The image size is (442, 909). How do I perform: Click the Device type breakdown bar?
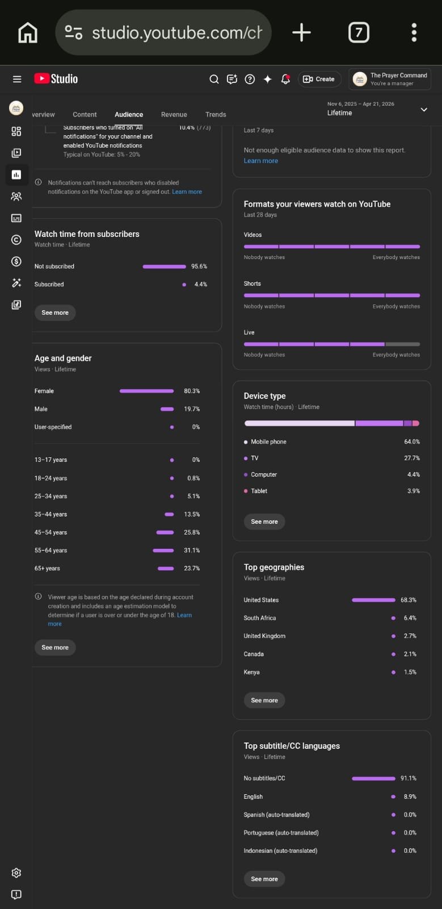(332, 423)
